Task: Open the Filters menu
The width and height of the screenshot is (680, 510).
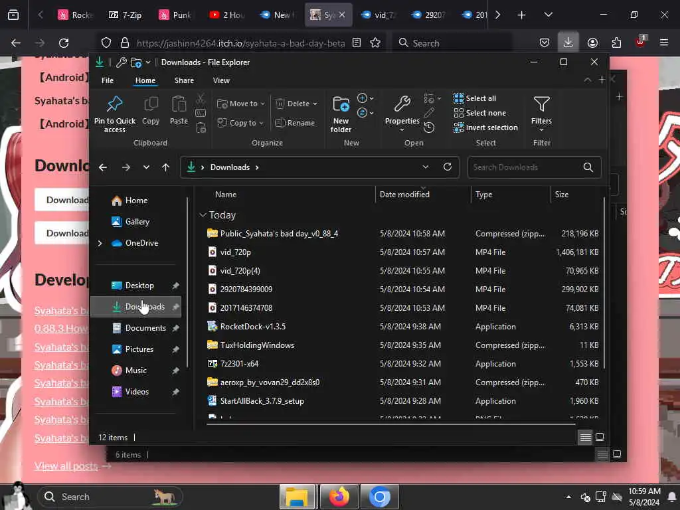Action: 541,114
